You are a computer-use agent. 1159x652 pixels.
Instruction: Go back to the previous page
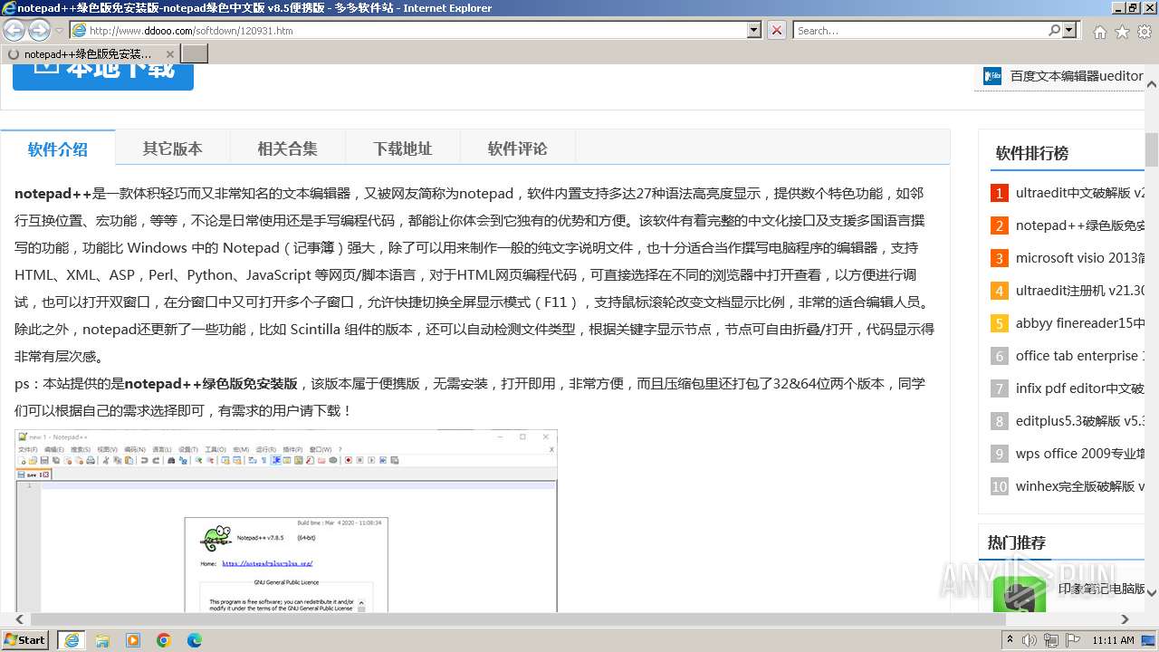pos(14,30)
